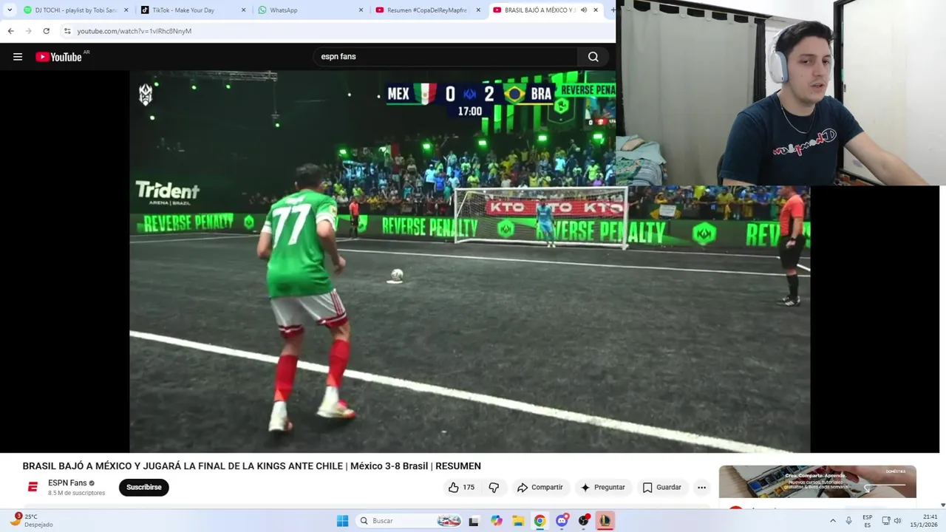This screenshot has width=946, height=532.
Task: Close the DJ TOCHI playlist tab
Action: tap(126, 10)
